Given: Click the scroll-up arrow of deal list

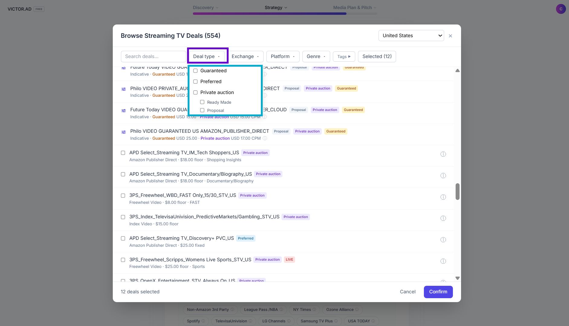Looking at the screenshot, I should (457, 70).
